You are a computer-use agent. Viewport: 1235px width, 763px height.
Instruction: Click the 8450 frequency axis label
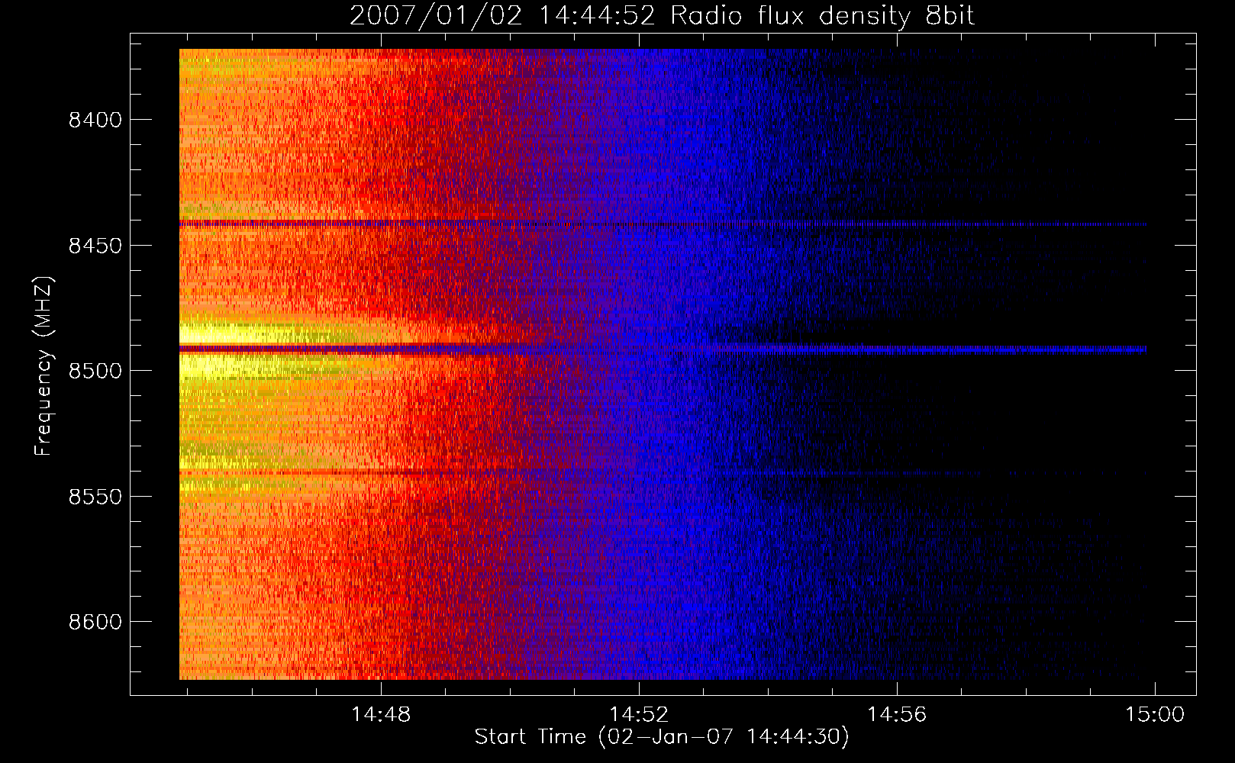[x=95, y=246]
